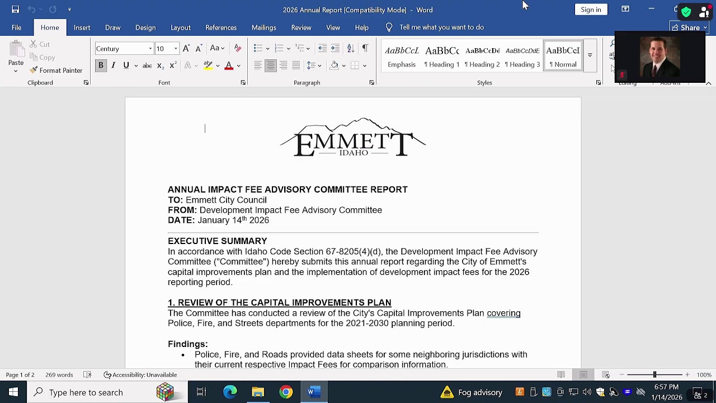Open File Explorer from taskbar
The height and width of the screenshot is (403, 716).
[x=258, y=392]
